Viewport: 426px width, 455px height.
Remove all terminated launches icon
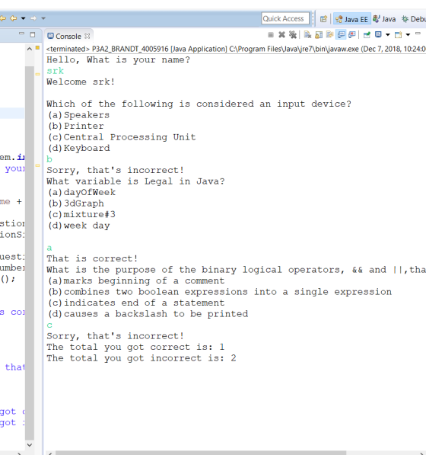(x=293, y=35)
